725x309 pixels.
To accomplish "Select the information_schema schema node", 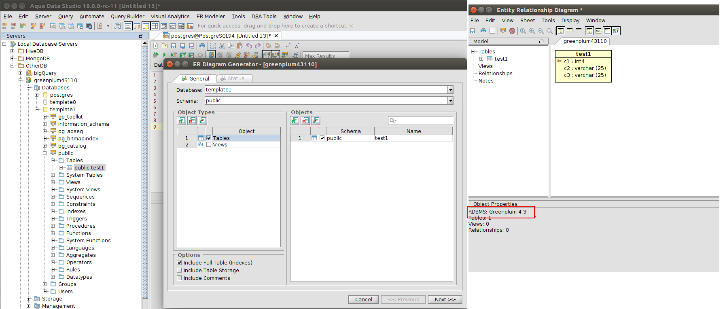I will coord(83,124).
